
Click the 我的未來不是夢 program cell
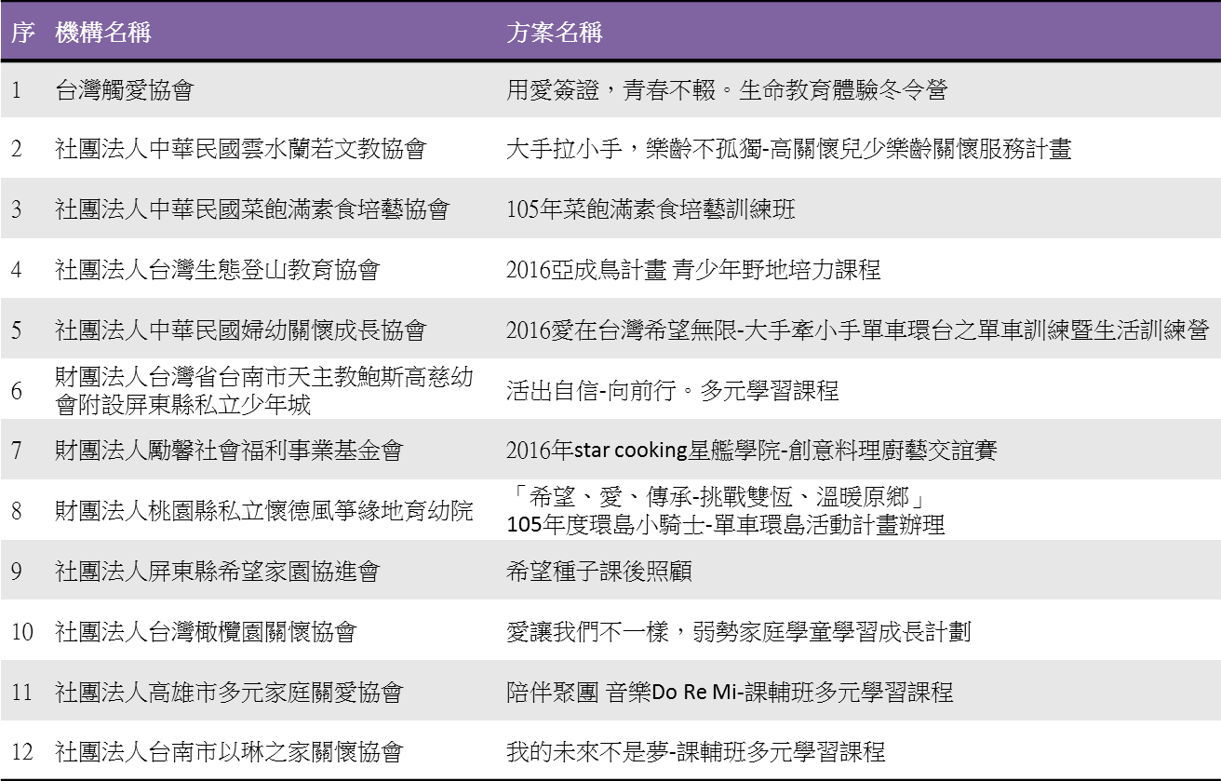(695, 751)
